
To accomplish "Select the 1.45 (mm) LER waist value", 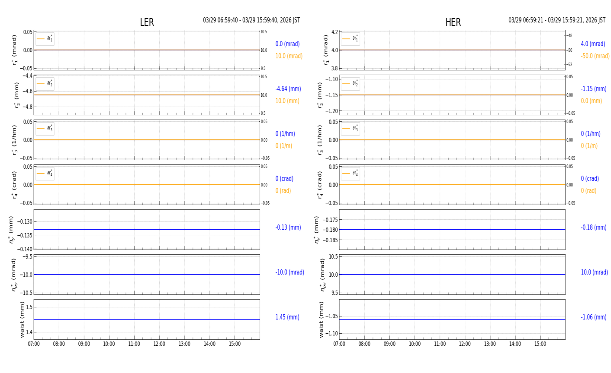I will point(287,317).
